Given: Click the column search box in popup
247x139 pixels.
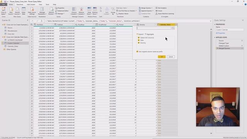Looking at the screenshot, I should click(154, 28).
